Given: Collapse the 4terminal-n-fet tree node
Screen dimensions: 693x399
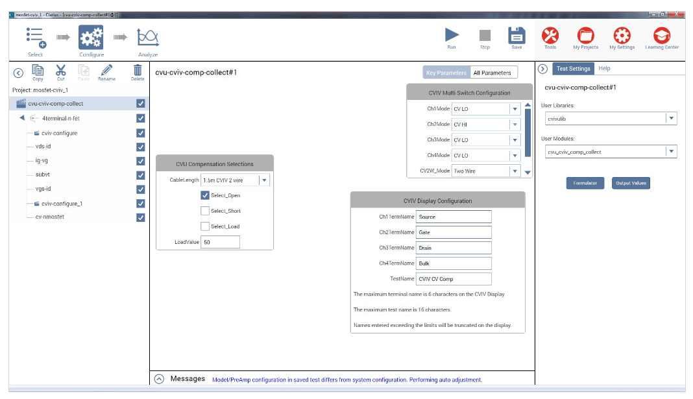Looking at the screenshot, I should 22,118.
